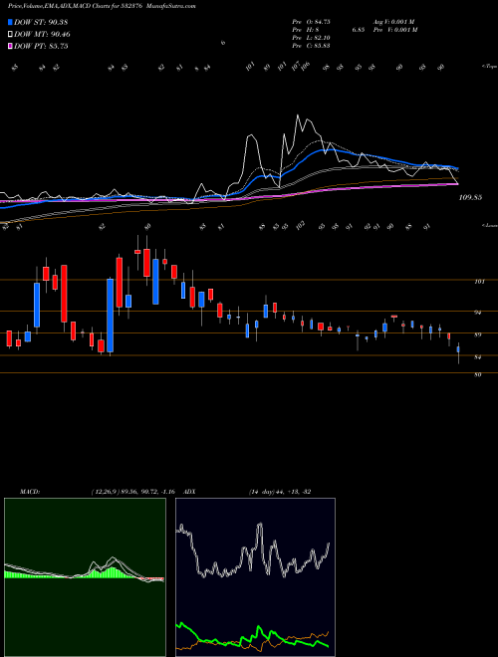Click the 'Pre O: 84.75' open value

tap(311, 21)
